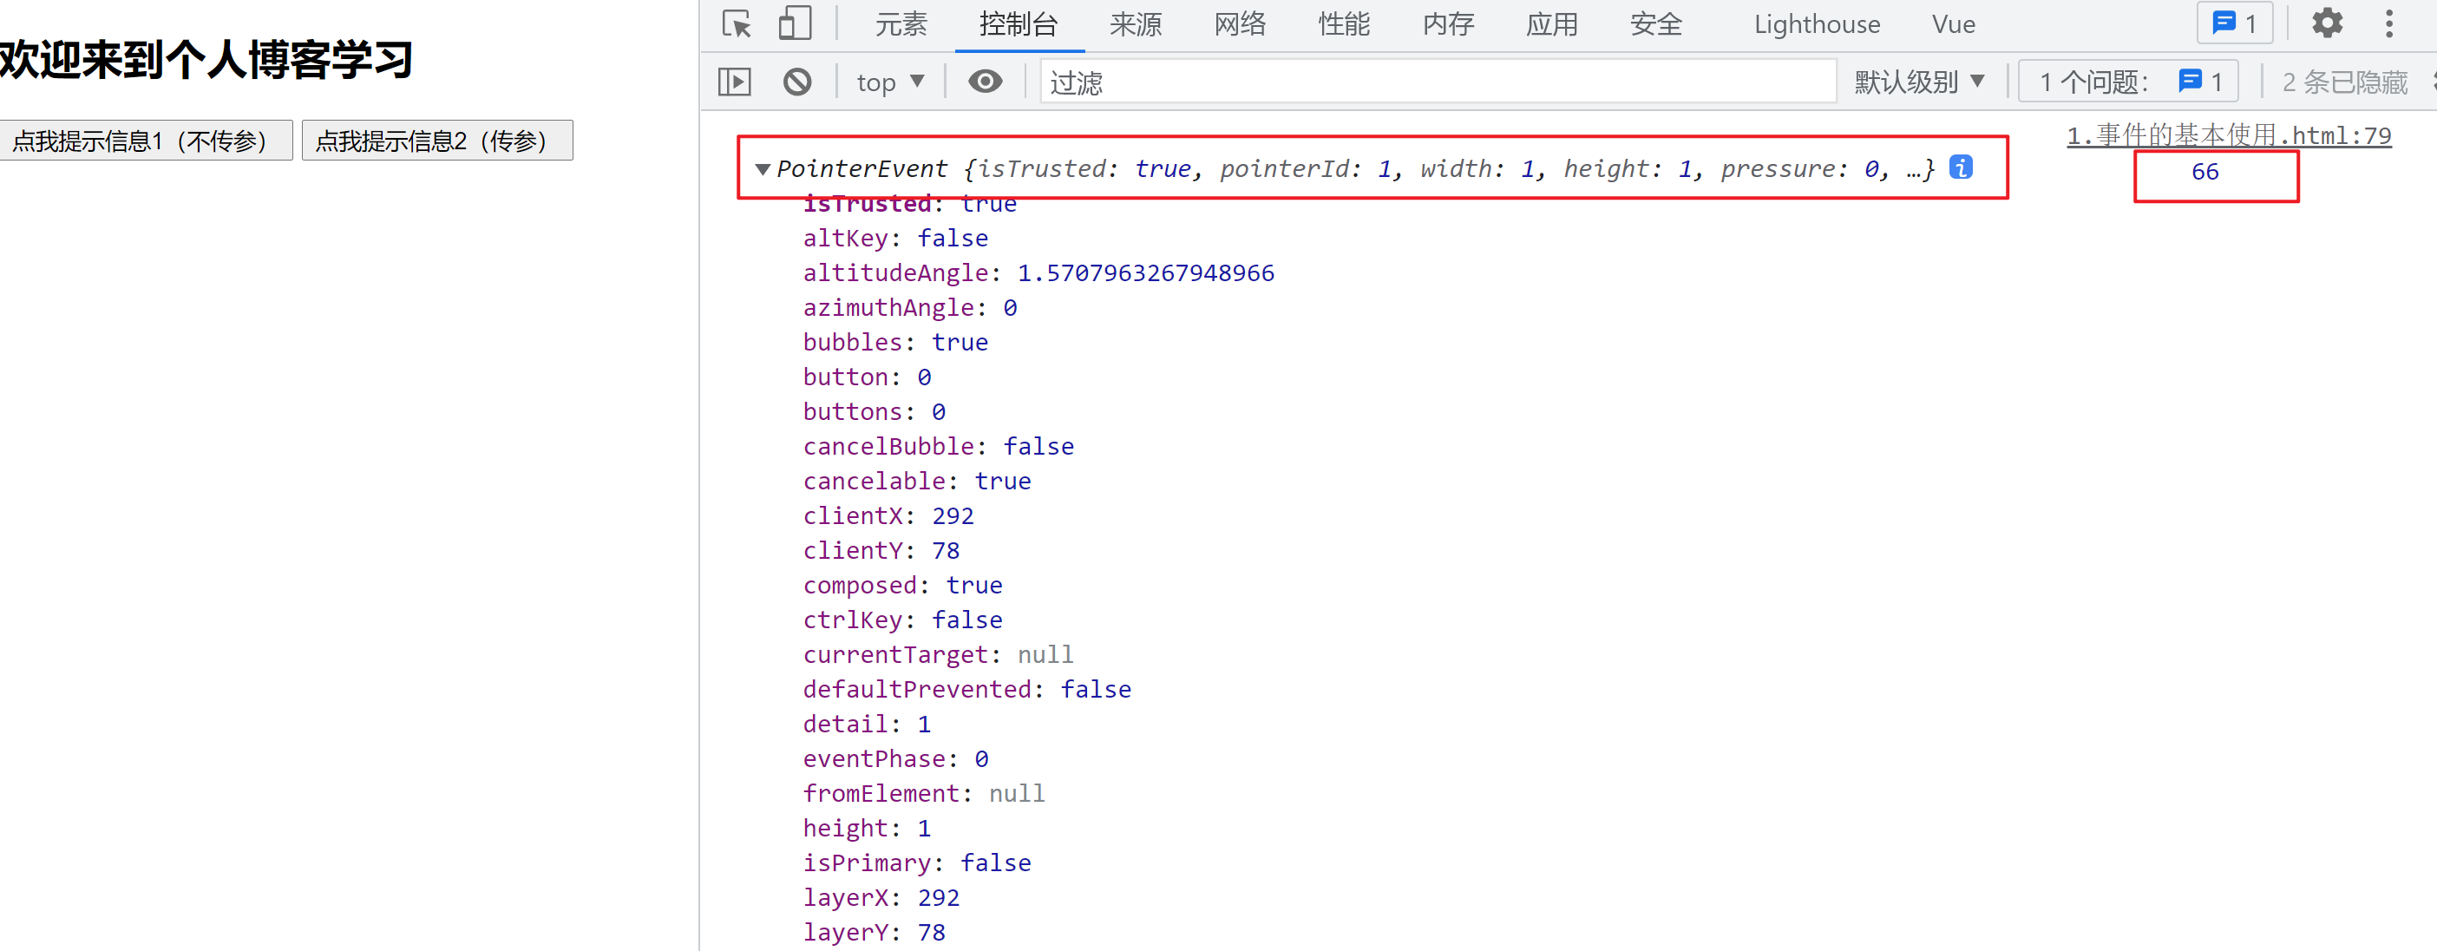Open the 默认级别 log level dropdown

[1918, 82]
